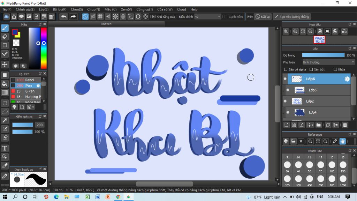Enable parallel snap guide
357x201 pixels.
93,17
